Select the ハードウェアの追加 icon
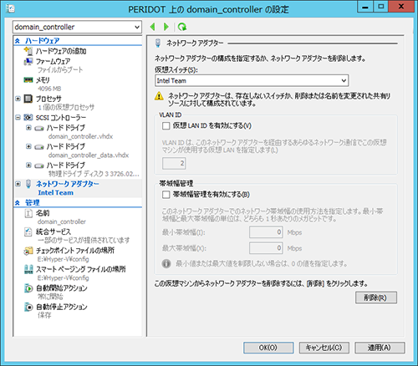418x366 pixels. pos(28,51)
